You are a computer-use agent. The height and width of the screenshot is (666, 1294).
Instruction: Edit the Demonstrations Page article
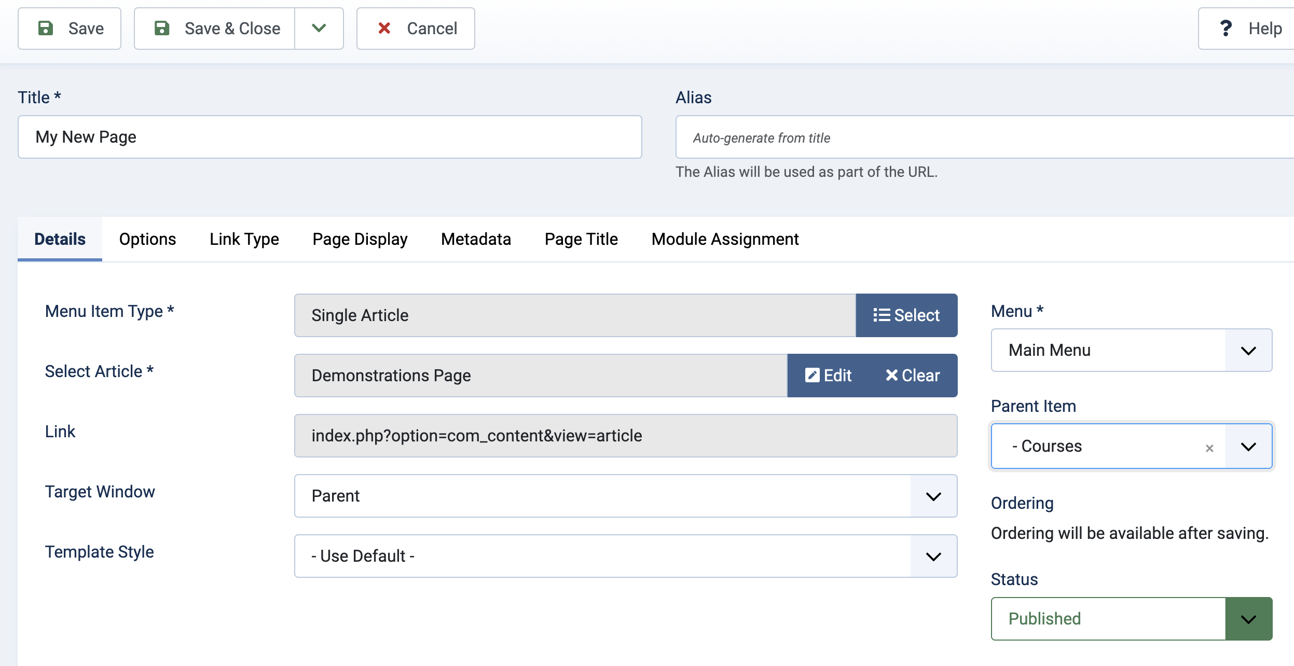[x=828, y=376]
